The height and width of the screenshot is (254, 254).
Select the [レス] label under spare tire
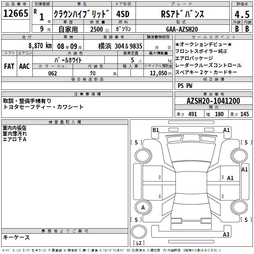tap(139, 243)
